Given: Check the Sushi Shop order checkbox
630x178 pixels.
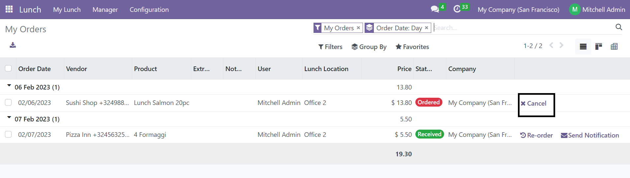Looking at the screenshot, I should coord(8,102).
